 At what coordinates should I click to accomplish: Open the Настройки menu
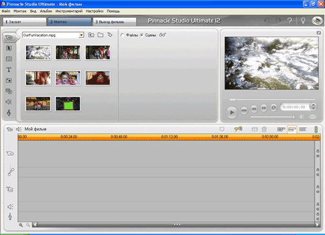95,11
